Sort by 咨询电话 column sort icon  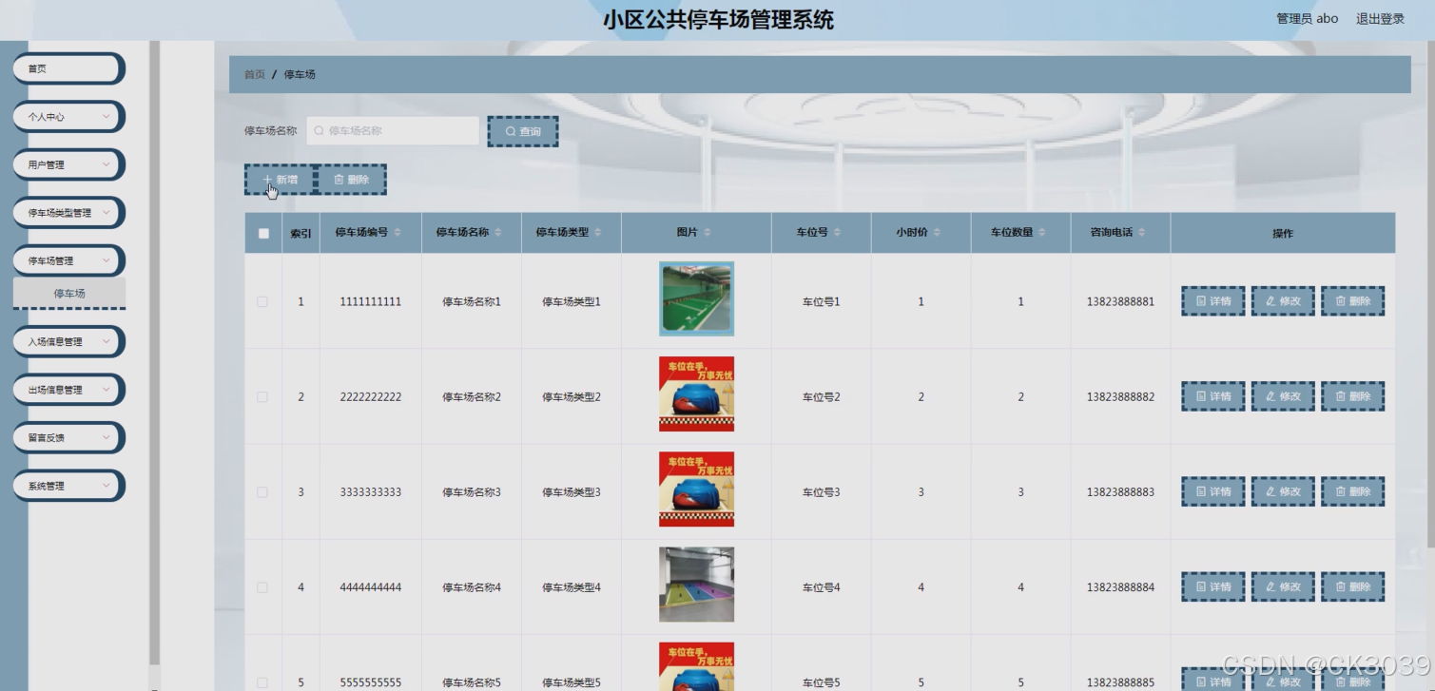pos(1142,233)
